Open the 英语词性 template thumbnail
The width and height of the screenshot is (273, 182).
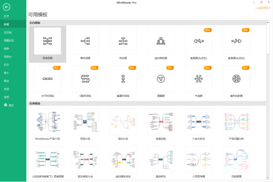coord(161,122)
